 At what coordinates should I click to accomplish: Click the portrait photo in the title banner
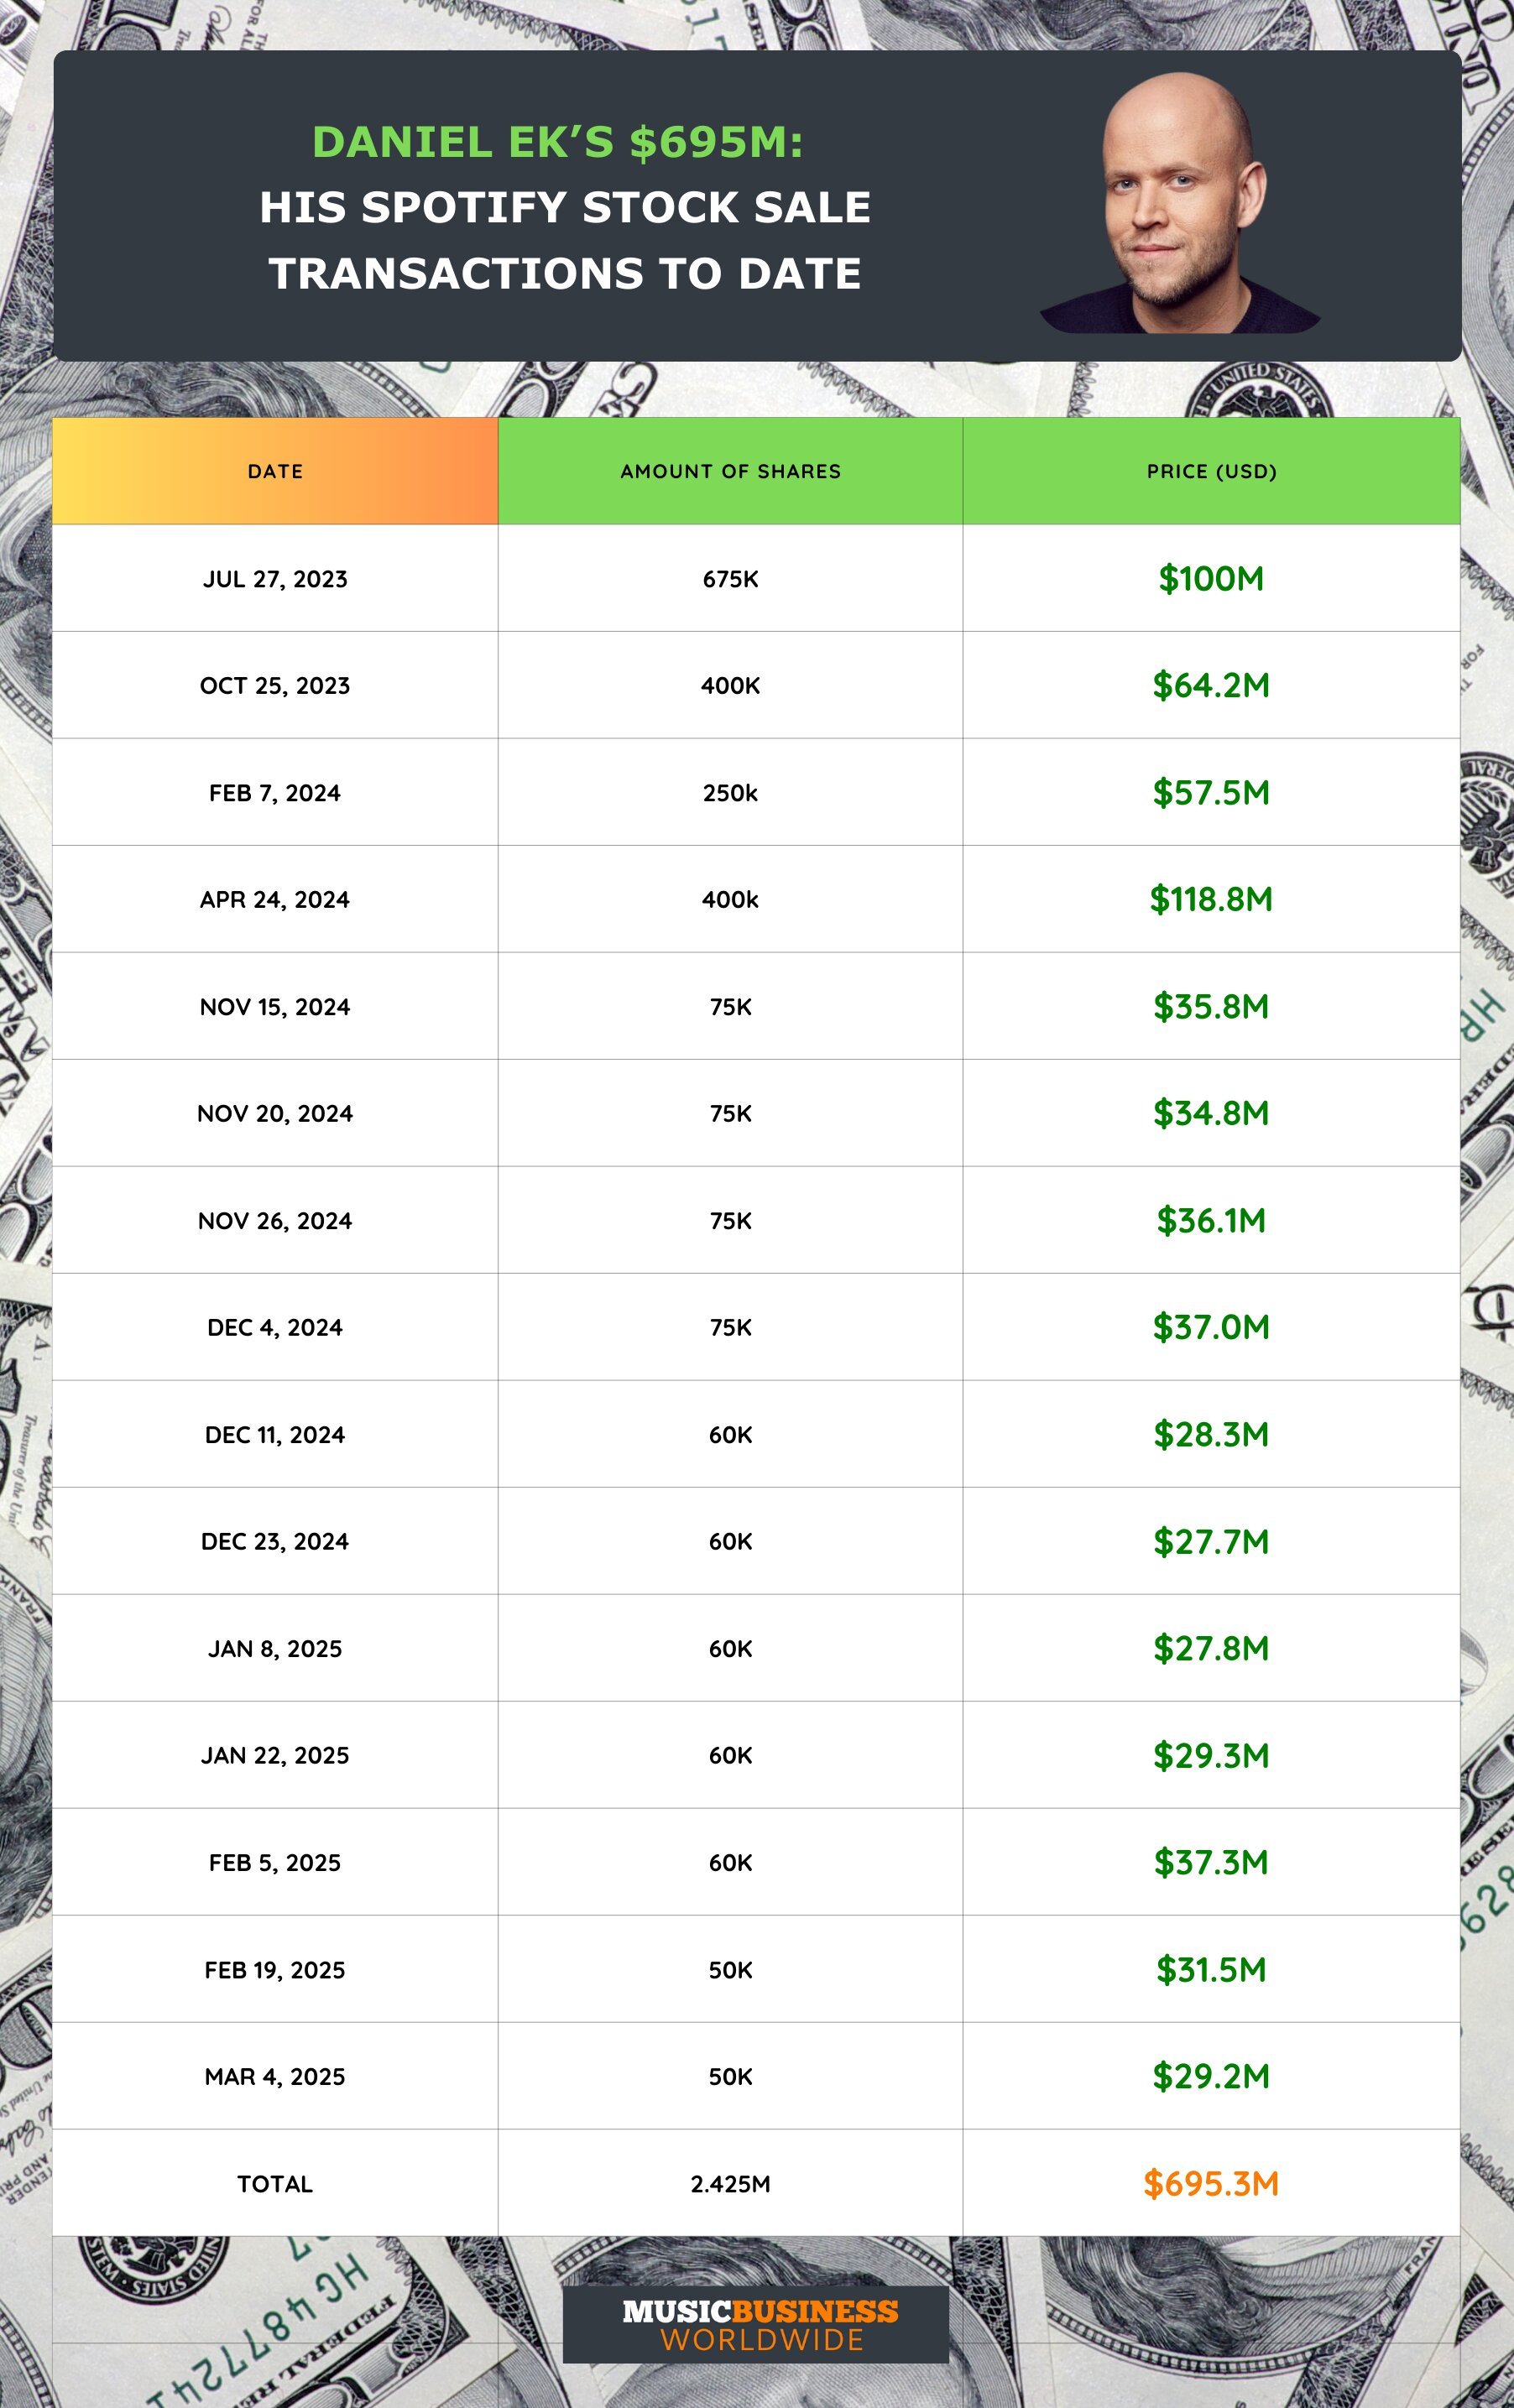click(1180, 205)
